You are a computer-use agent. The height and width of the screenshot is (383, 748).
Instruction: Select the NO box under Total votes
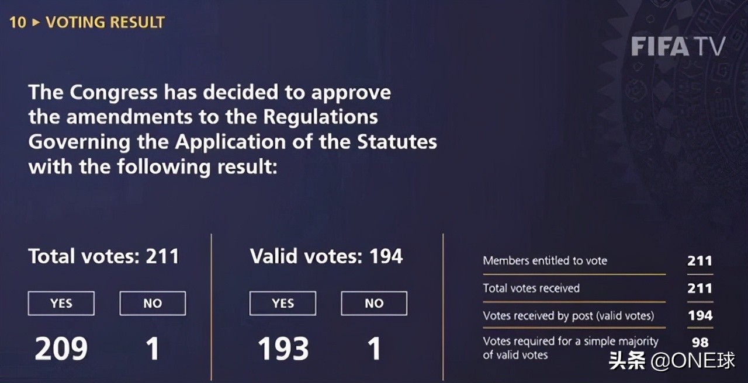coord(153,304)
